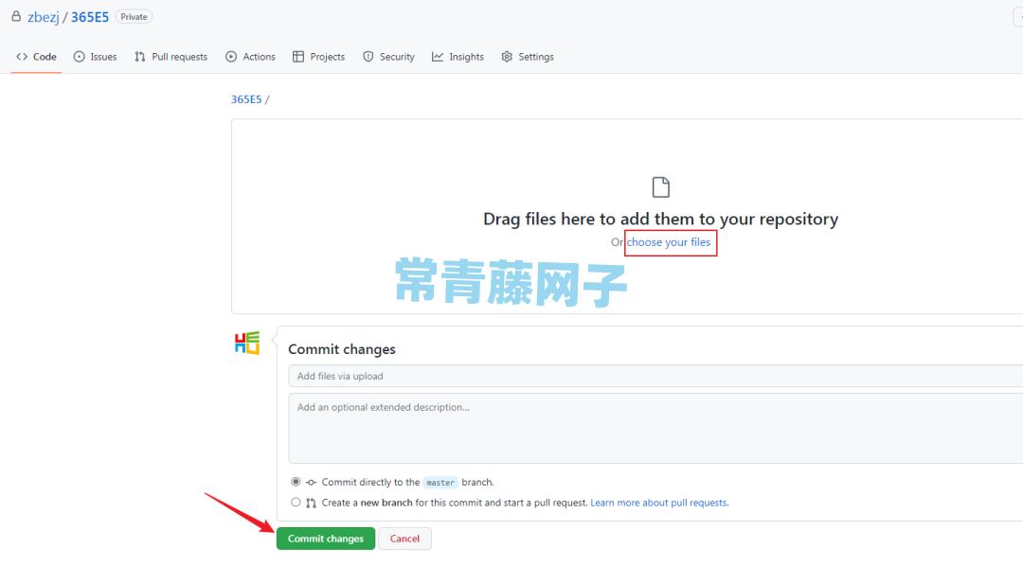Image resolution: width=1023 pixels, height=566 pixels.
Task: Click the user avatar beside Commit changes
Action: tap(246, 343)
